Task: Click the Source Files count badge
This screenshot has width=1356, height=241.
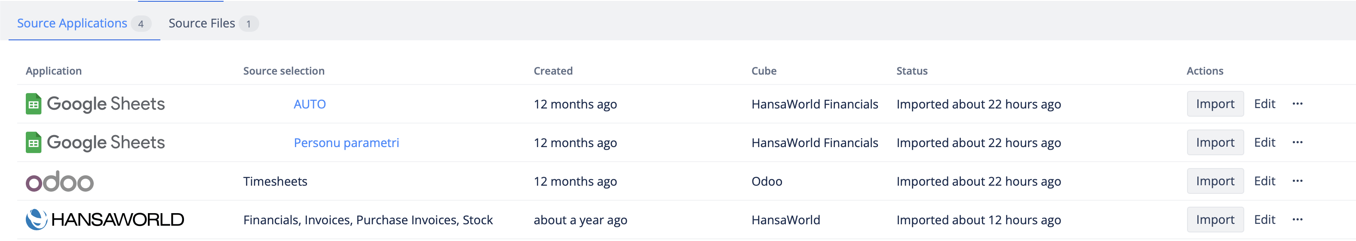Action: [x=248, y=24]
